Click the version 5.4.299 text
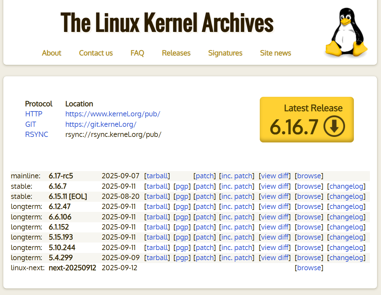This screenshot has height=295, width=381. point(61,258)
